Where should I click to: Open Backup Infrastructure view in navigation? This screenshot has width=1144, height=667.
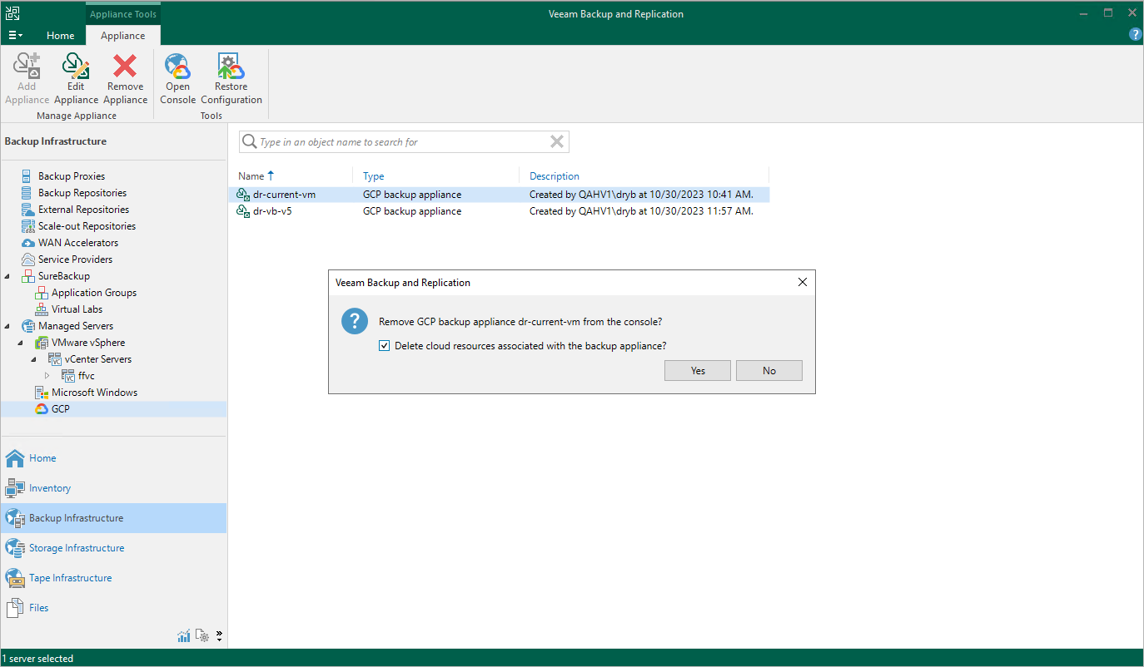[x=113, y=518]
